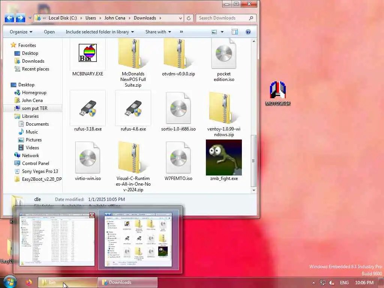This screenshot has width=384, height=288.
Task: Open Include selected folder in library dropdown
Action: pyautogui.click(x=100, y=32)
